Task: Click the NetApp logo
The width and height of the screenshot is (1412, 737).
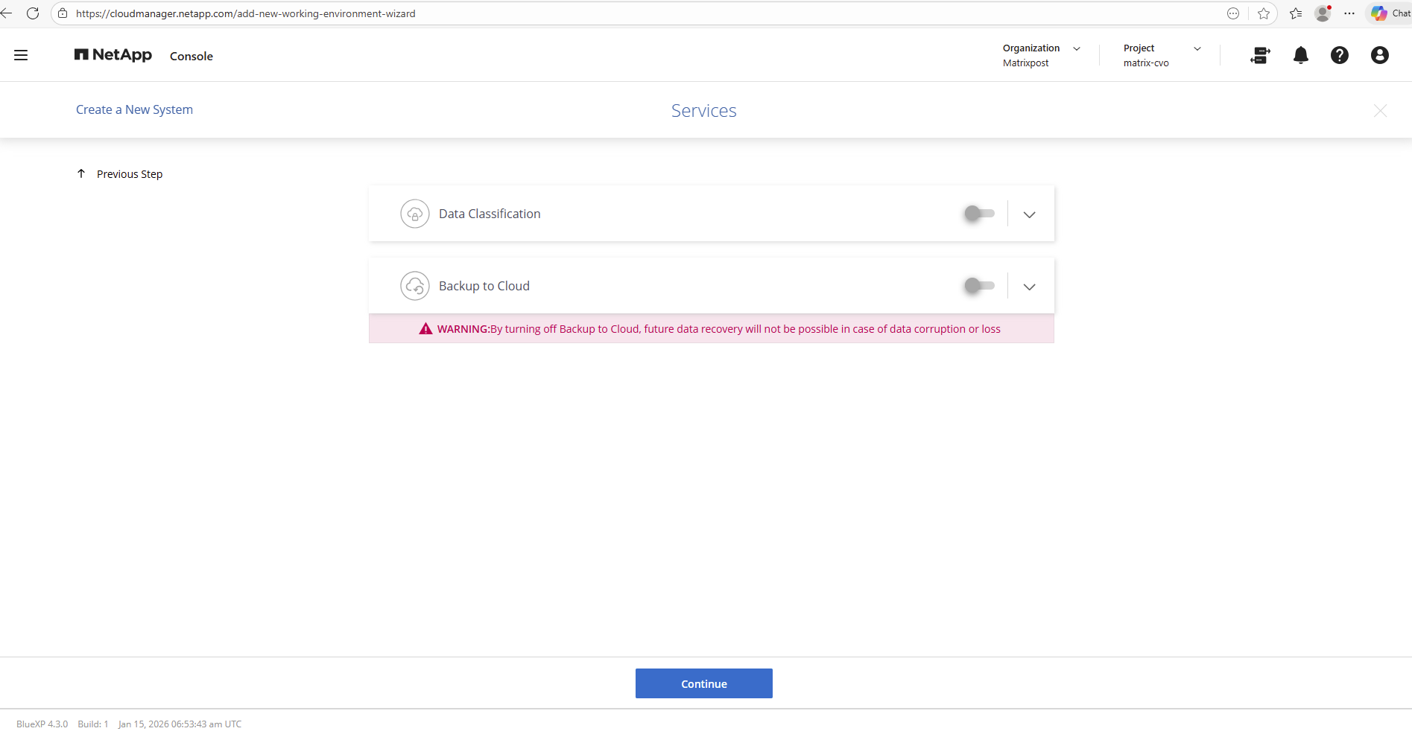Action: click(113, 55)
